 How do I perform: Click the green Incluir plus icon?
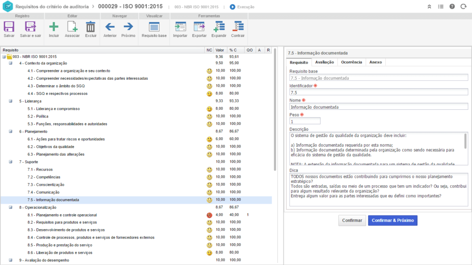tap(54, 27)
